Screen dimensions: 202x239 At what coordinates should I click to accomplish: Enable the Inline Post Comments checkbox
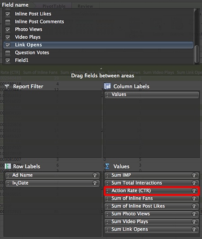[8, 22]
